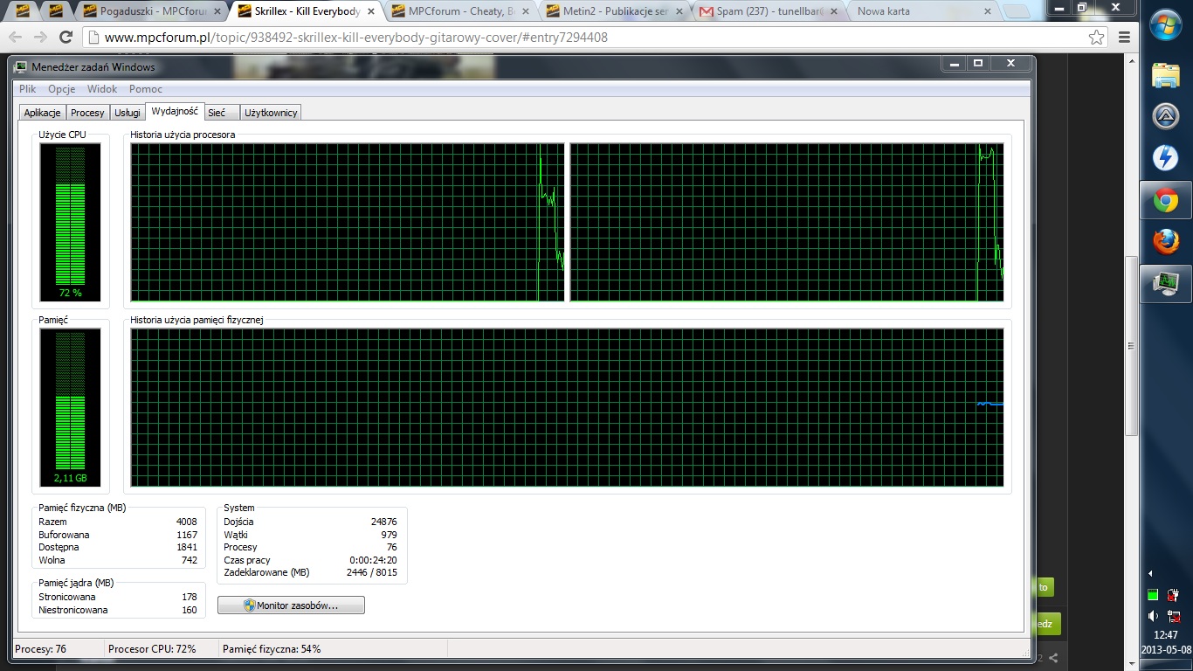Viewport: 1193px width, 671px height.
Task: Open the Widok menu
Action: tap(102, 89)
